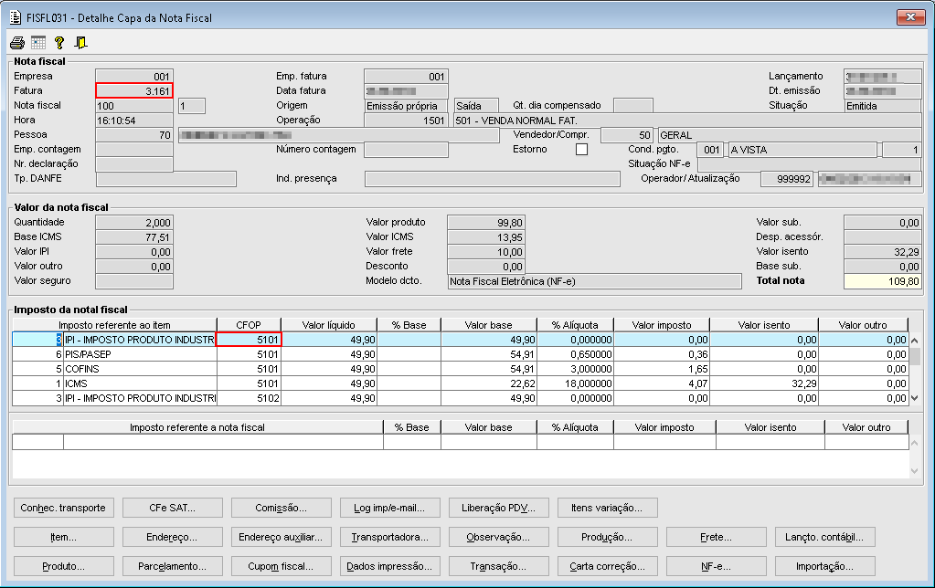Click the Cond. pgto. A VISTA field
This screenshot has height=588, width=935.
[802, 150]
